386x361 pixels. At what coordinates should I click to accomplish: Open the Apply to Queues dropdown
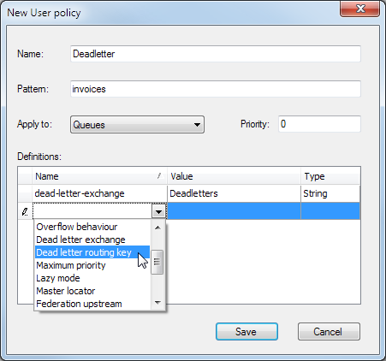point(137,125)
